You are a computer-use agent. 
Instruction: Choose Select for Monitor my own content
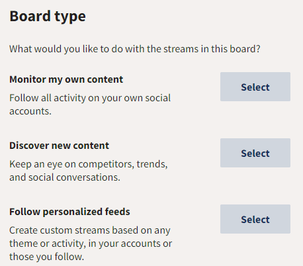(x=255, y=87)
